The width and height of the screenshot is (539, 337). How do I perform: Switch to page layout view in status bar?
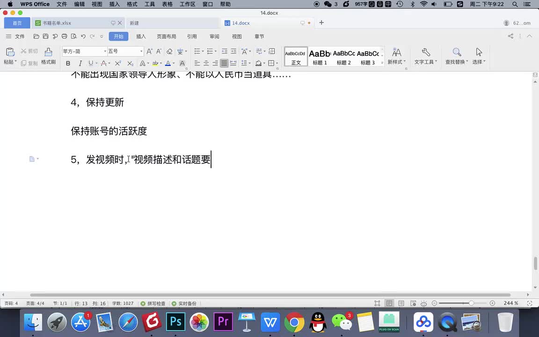389,303
